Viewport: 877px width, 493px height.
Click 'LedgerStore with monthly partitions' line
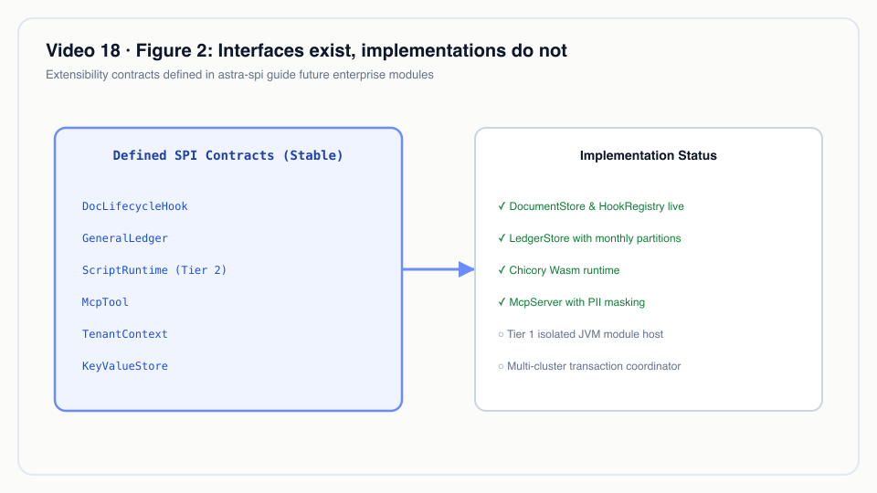tap(589, 238)
